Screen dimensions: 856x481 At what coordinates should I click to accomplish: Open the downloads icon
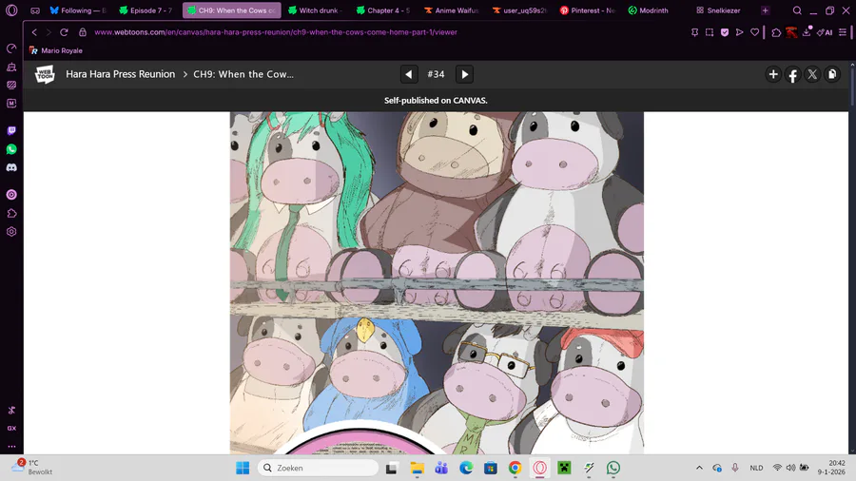pyautogui.click(x=807, y=32)
